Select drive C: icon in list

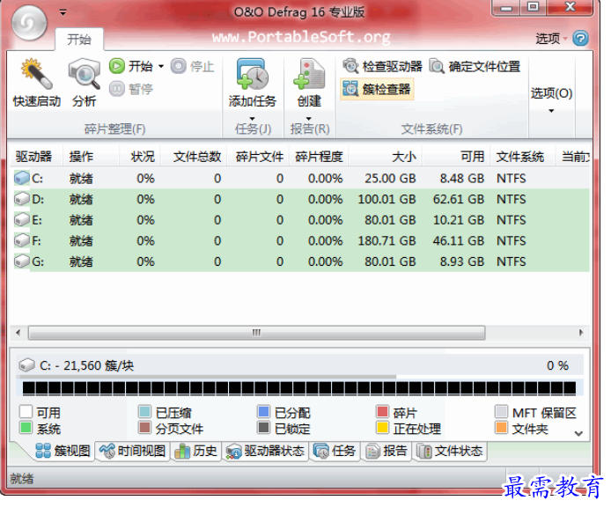(22, 178)
